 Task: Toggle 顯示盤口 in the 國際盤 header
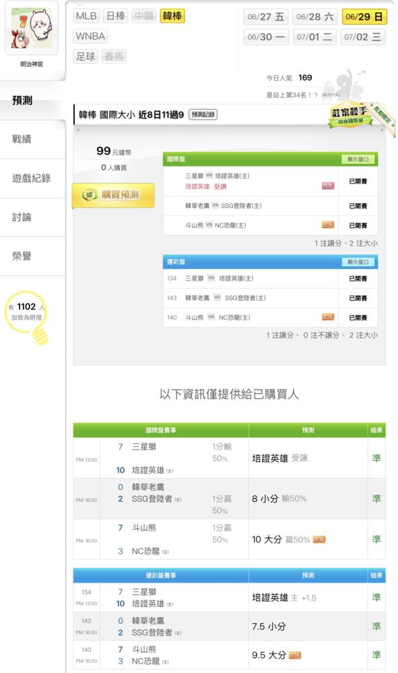point(358,160)
